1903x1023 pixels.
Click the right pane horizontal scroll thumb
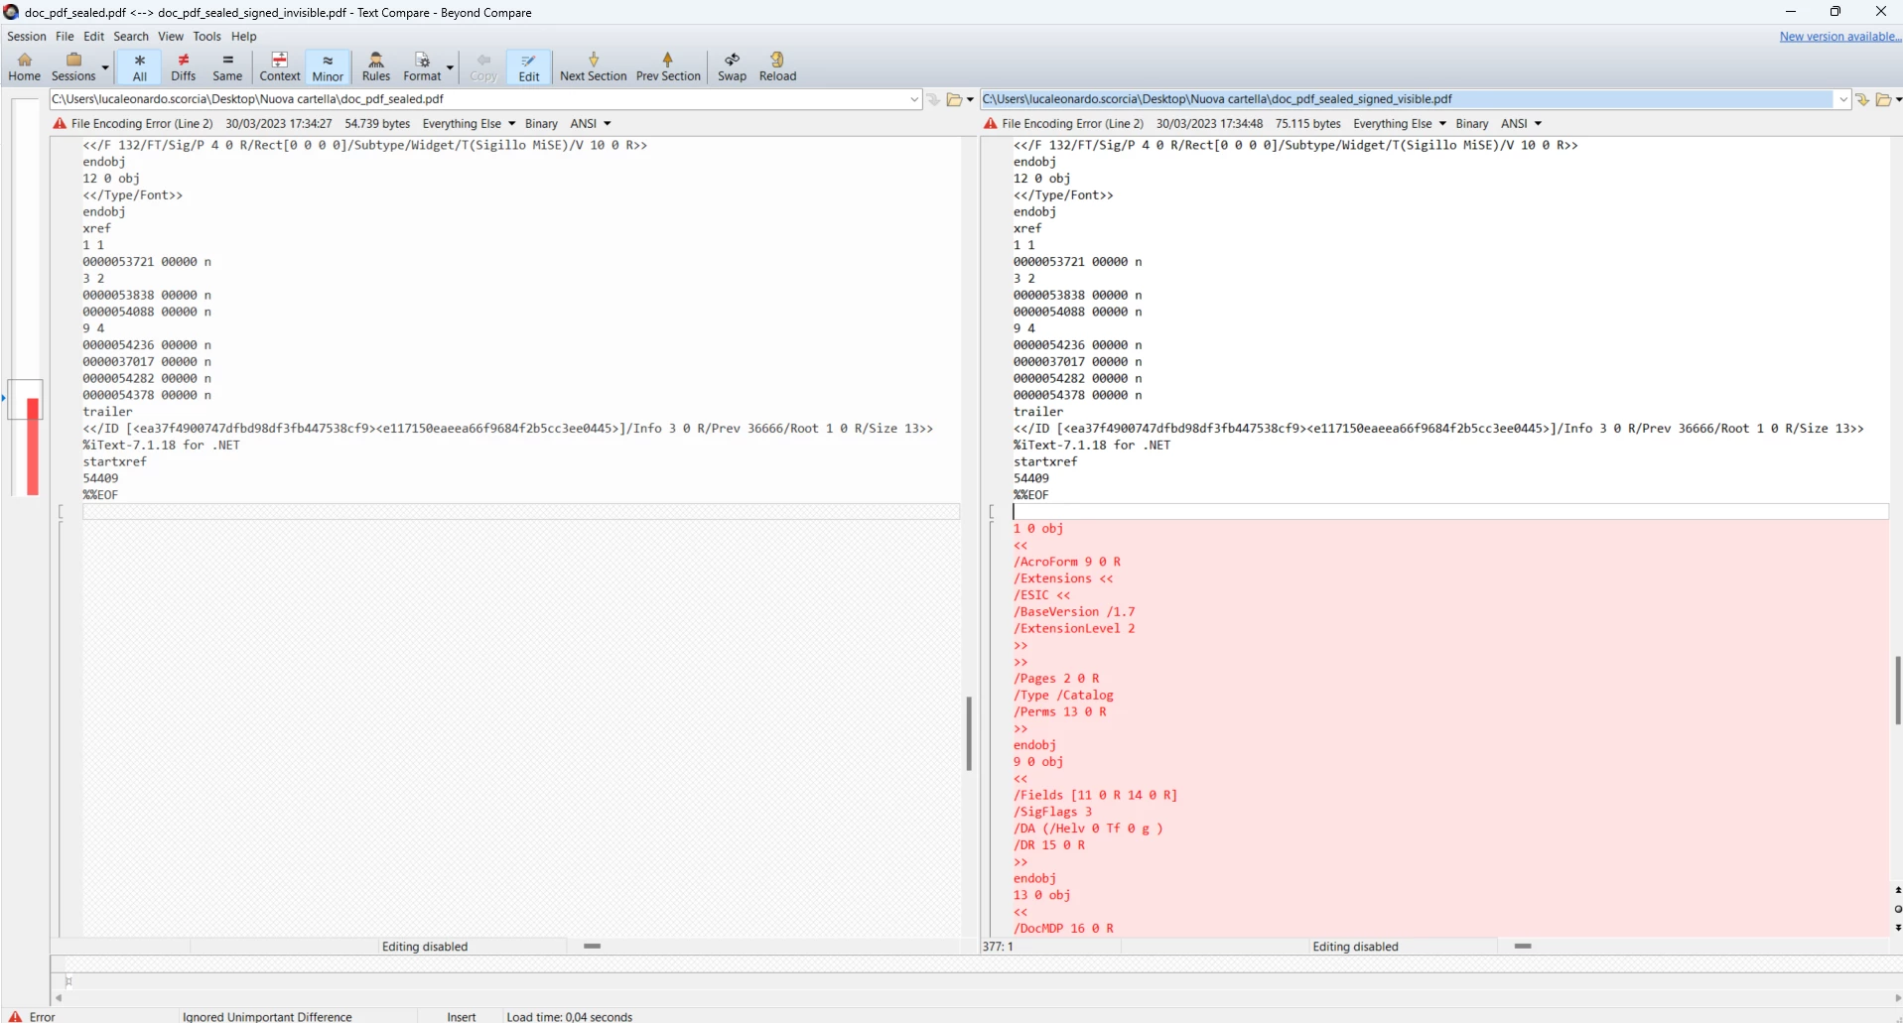point(1523,947)
